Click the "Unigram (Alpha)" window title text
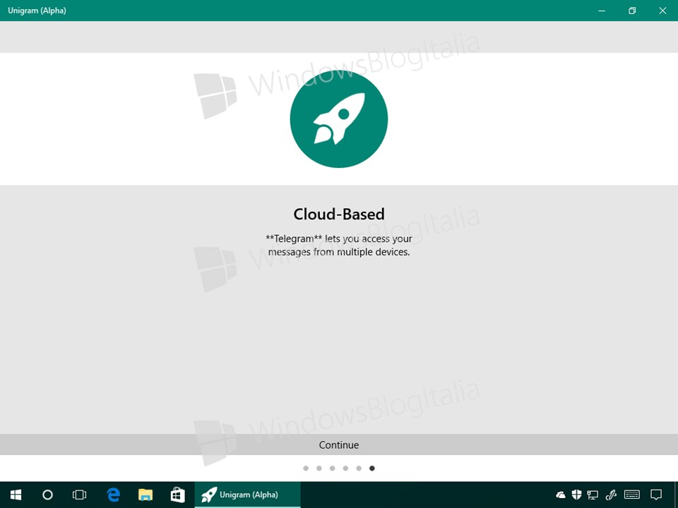Viewport: 678px width, 508px height. tap(37, 11)
